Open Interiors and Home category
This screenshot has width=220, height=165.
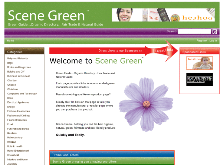pos(17,160)
